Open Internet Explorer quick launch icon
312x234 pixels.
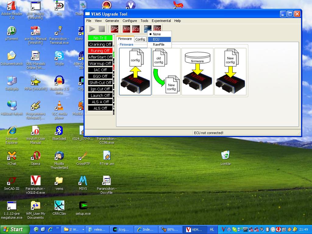50,230
